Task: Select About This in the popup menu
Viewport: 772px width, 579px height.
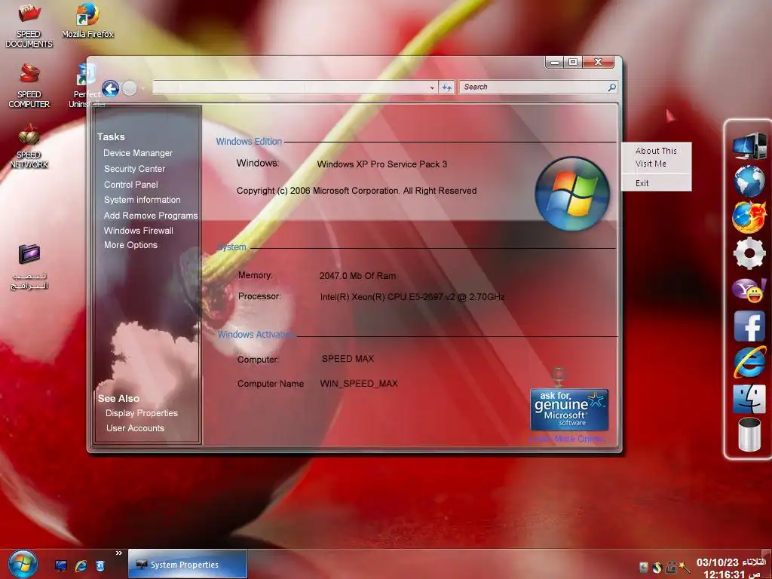Action: (x=656, y=151)
